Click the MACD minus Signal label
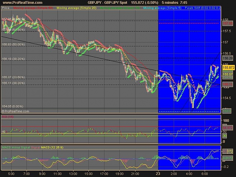 click(x=16, y=148)
